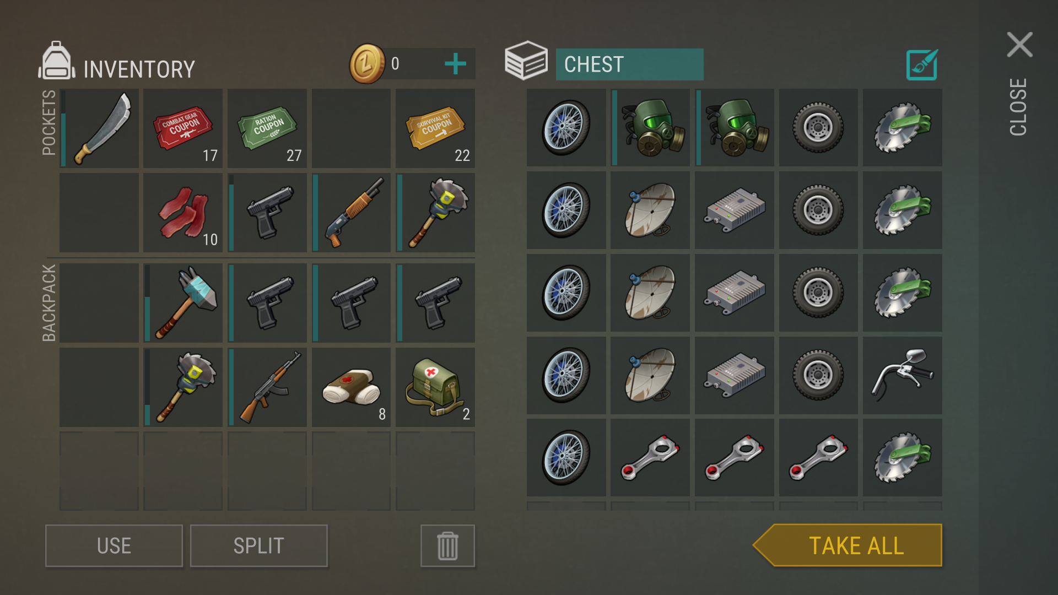Viewport: 1058px width, 595px height.
Task: Select the Combat Gear Coupon stack
Action: tap(183, 128)
